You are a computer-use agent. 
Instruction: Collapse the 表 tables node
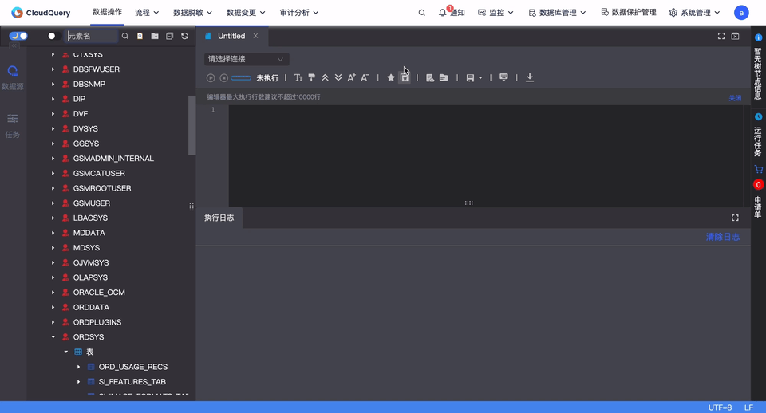[x=66, y=352]
